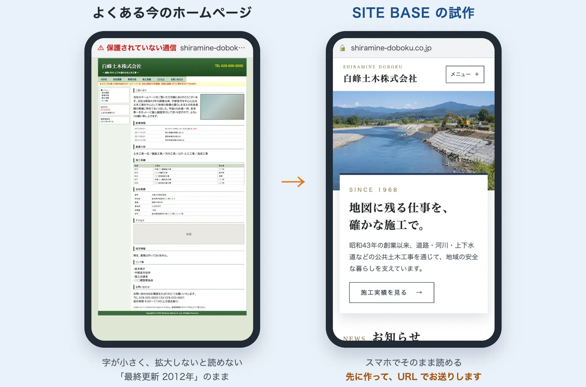The width and height of the screenshot is (586, 387).
Task: Click the 白峰土木株式会社 logo on the new site
Action: click(x=380, y=78)
